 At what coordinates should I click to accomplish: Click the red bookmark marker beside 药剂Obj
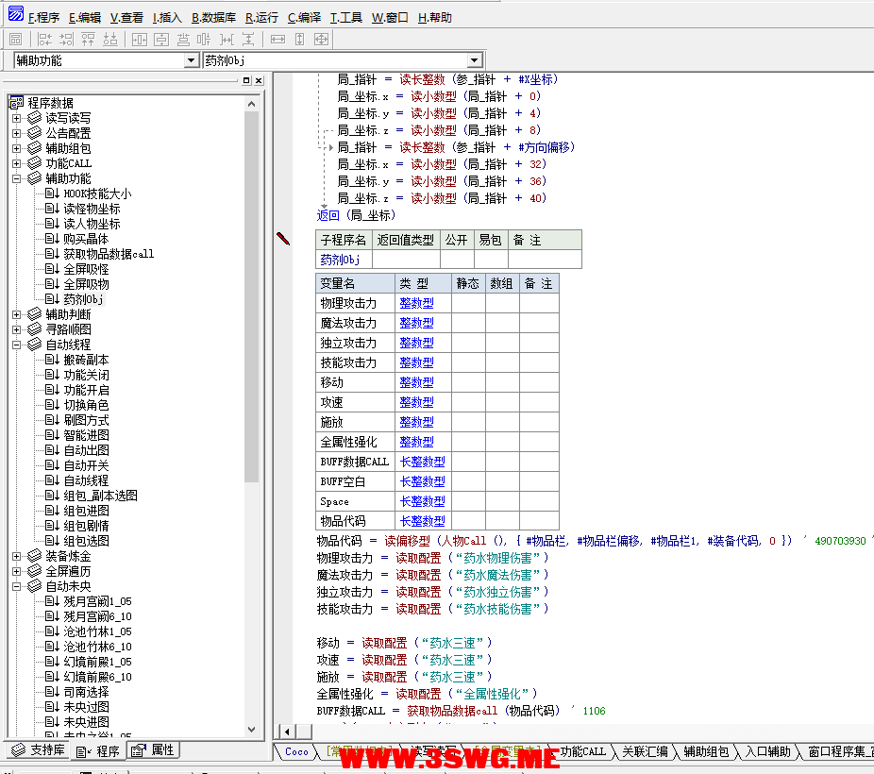point(283,239)
